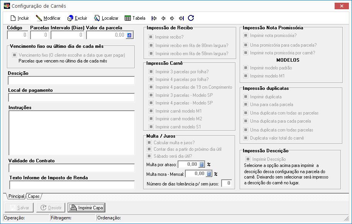This screenshot has height=224, width=352.
Task: Open calculator for Multa mora Mensal
Action: (209, 174)
